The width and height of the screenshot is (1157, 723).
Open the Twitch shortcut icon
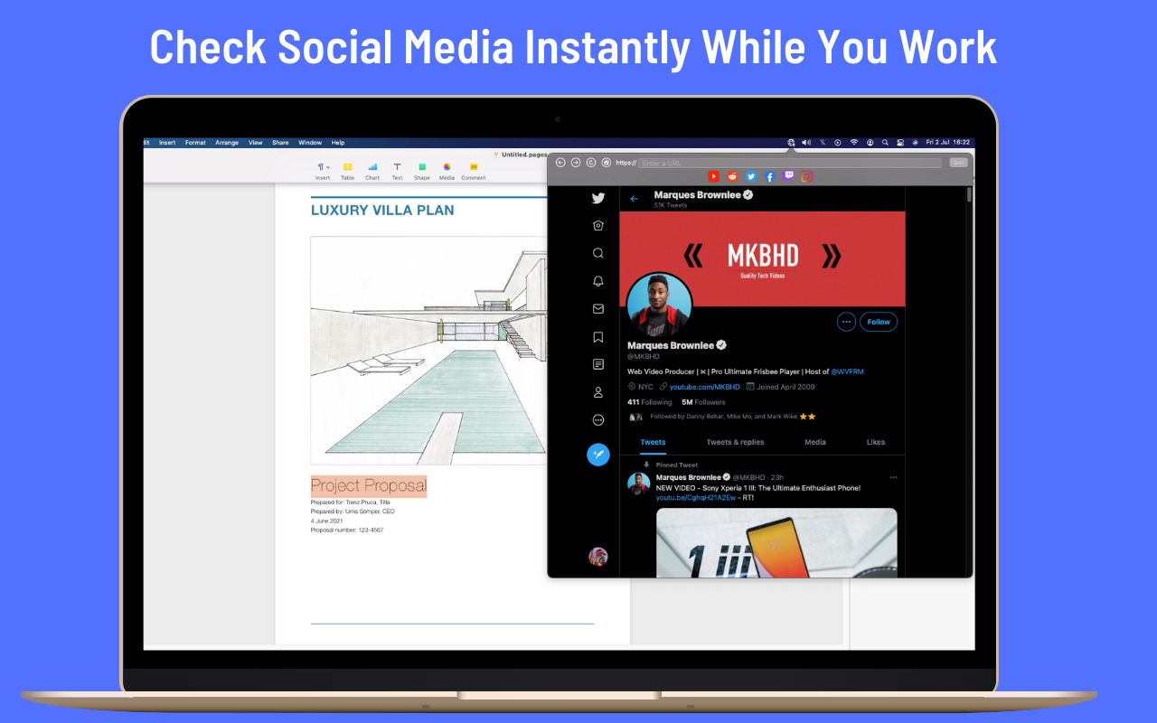[x=788, y=176]
